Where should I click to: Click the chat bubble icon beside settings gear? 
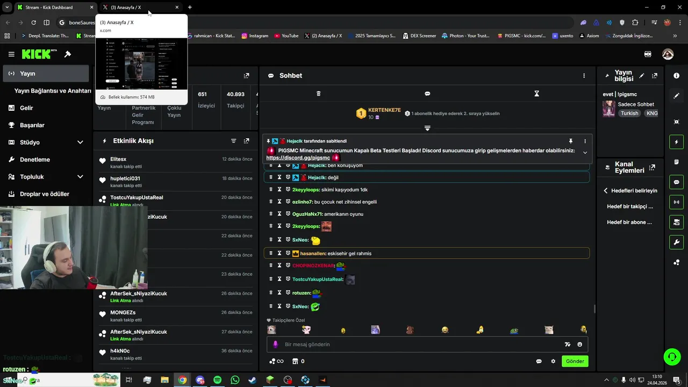point(539,361)
